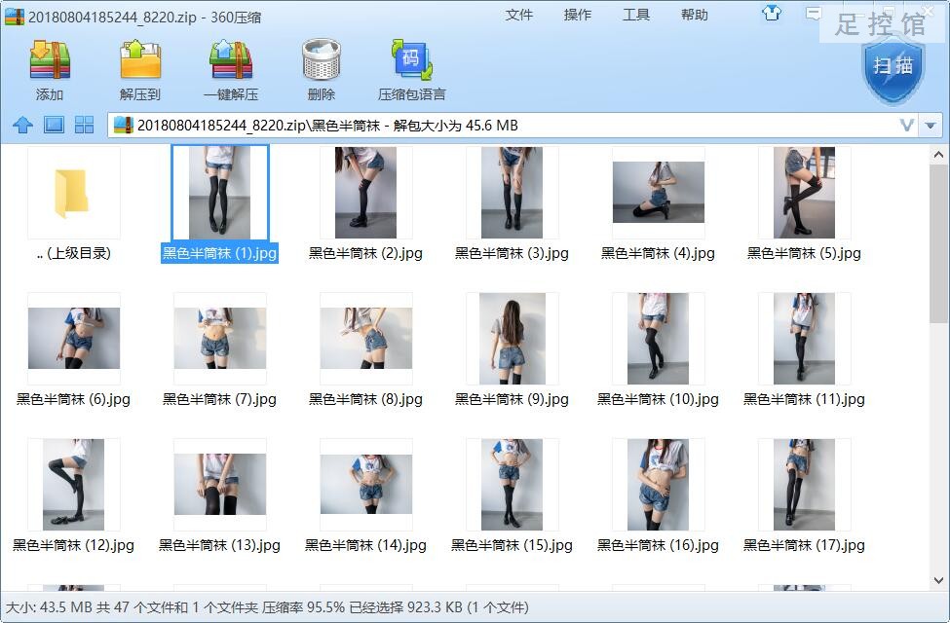Open the 工具 menu
The width and height of the screenshot is (950, 623).
[x=636, y=15]
